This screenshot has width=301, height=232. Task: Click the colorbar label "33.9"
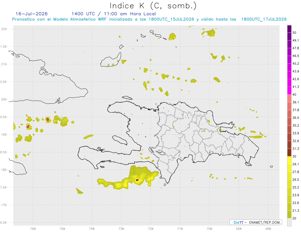click(x=296, y=133)
